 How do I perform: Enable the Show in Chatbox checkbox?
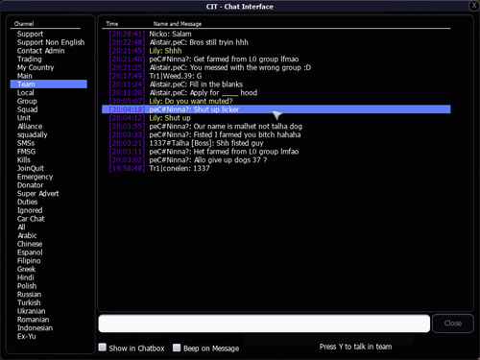103,348
